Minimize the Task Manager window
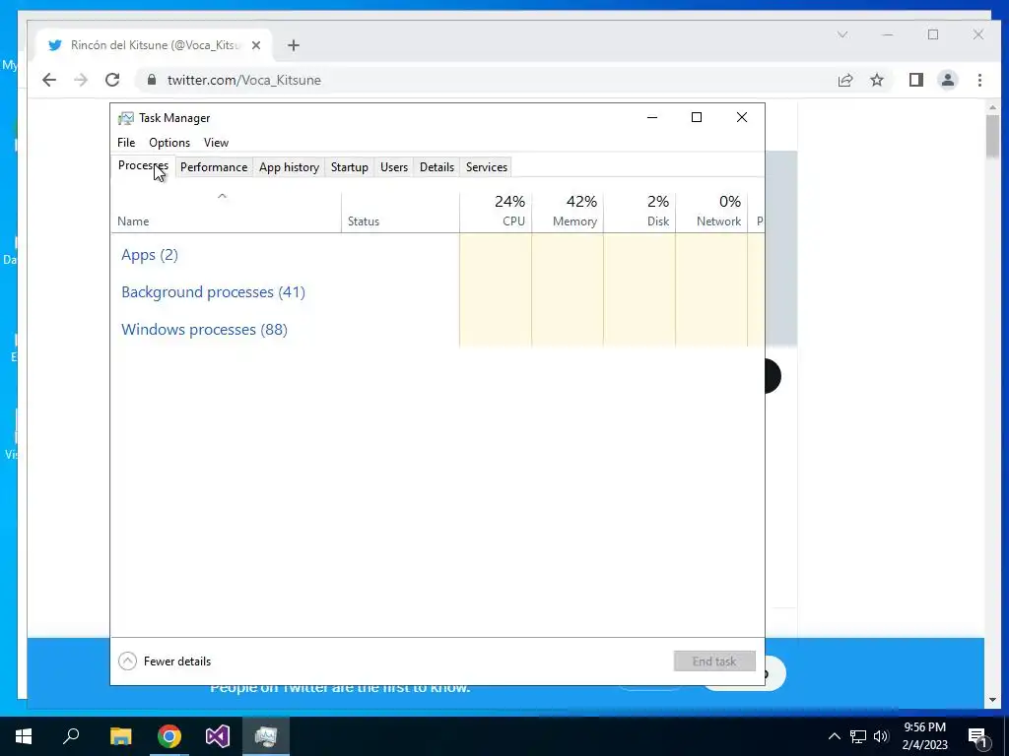 652,117
